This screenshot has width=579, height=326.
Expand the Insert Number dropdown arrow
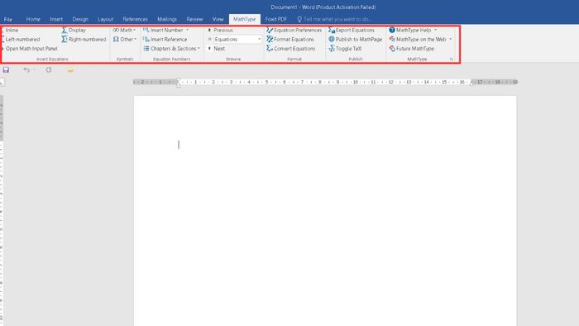click(187, 30)
